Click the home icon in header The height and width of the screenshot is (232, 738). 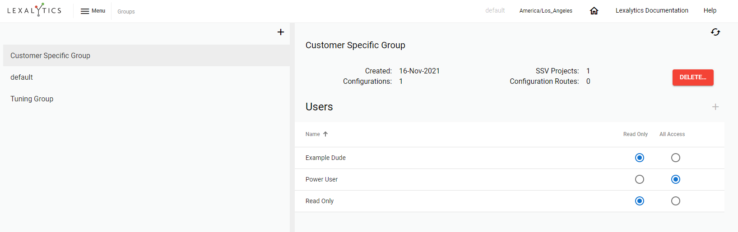click(x=594, y=11)
